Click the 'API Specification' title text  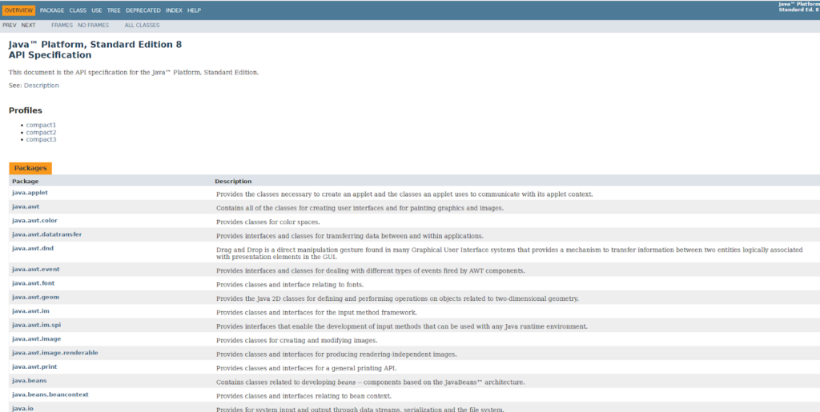[50, 55]
